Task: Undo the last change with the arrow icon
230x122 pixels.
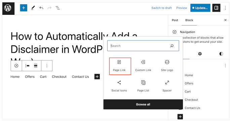Action: click(41, 8)
